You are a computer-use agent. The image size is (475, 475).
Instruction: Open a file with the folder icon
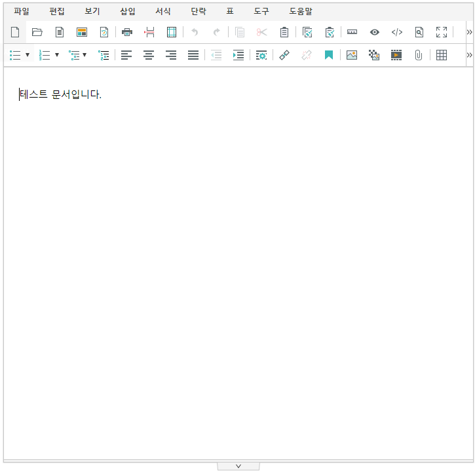click(37, 32)
